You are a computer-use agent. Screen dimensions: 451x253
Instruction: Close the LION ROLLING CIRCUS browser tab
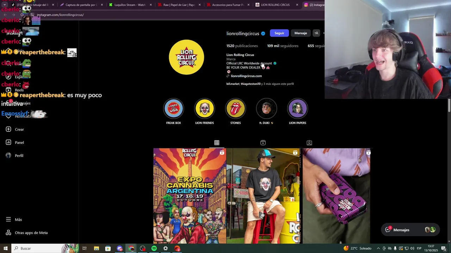point(297,5)
